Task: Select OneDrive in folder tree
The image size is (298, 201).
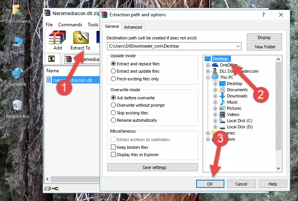Action: 229,65
